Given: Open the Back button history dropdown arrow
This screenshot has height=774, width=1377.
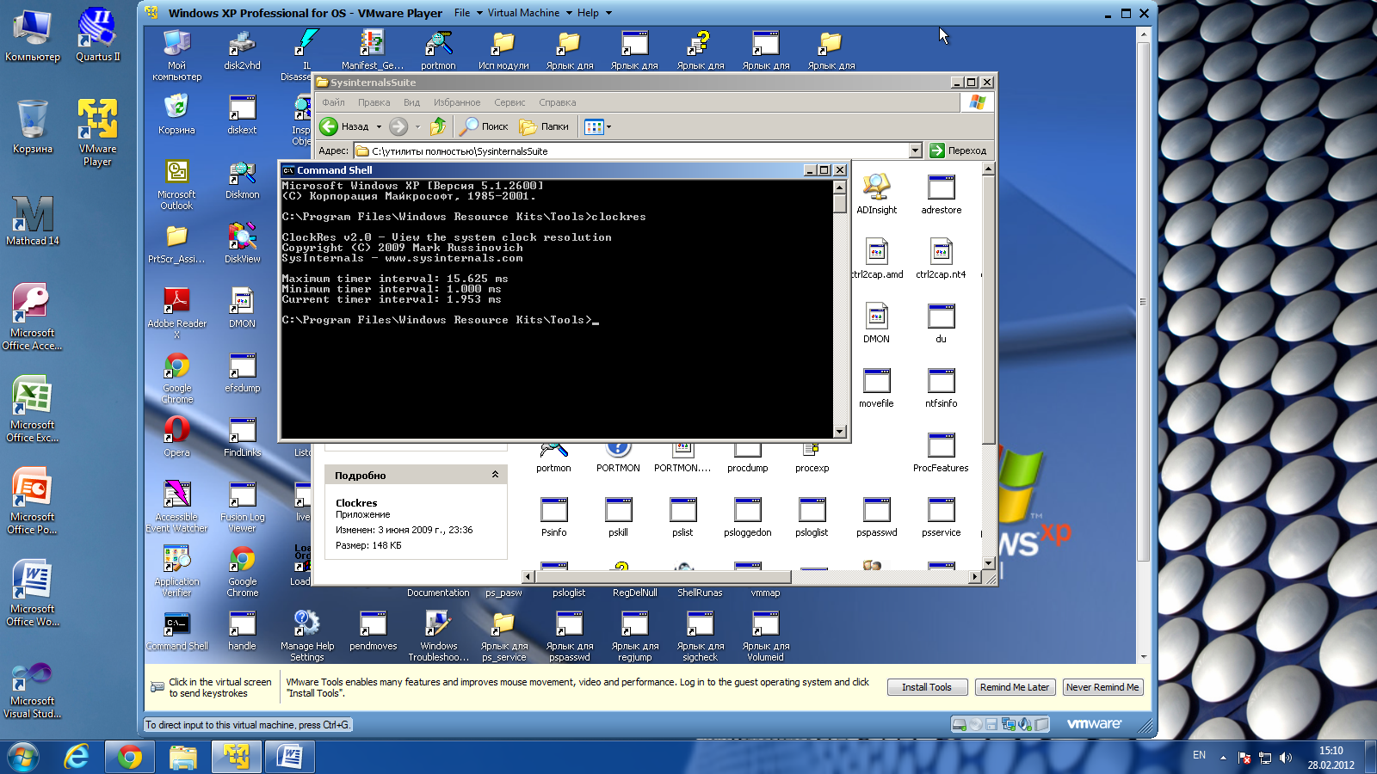Looking at the screenshot, I should pos(379,126).
